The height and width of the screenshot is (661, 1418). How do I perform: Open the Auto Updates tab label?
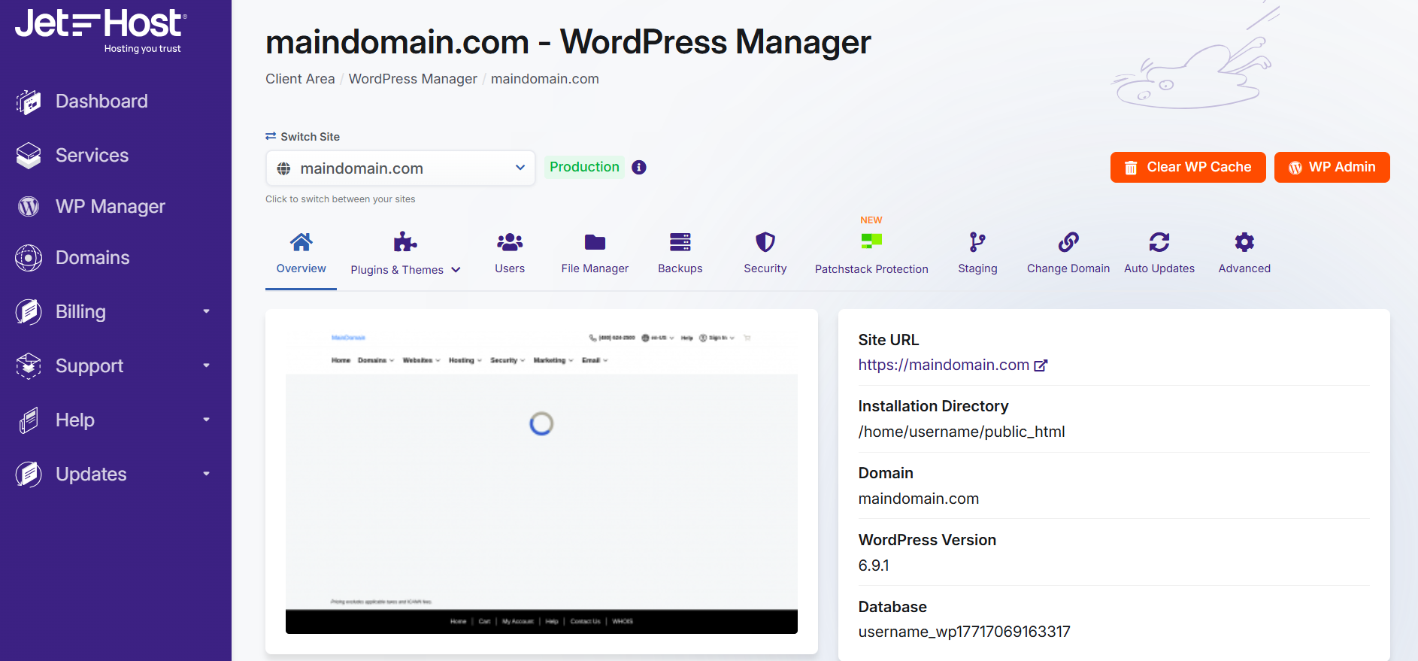point(1159,268)
